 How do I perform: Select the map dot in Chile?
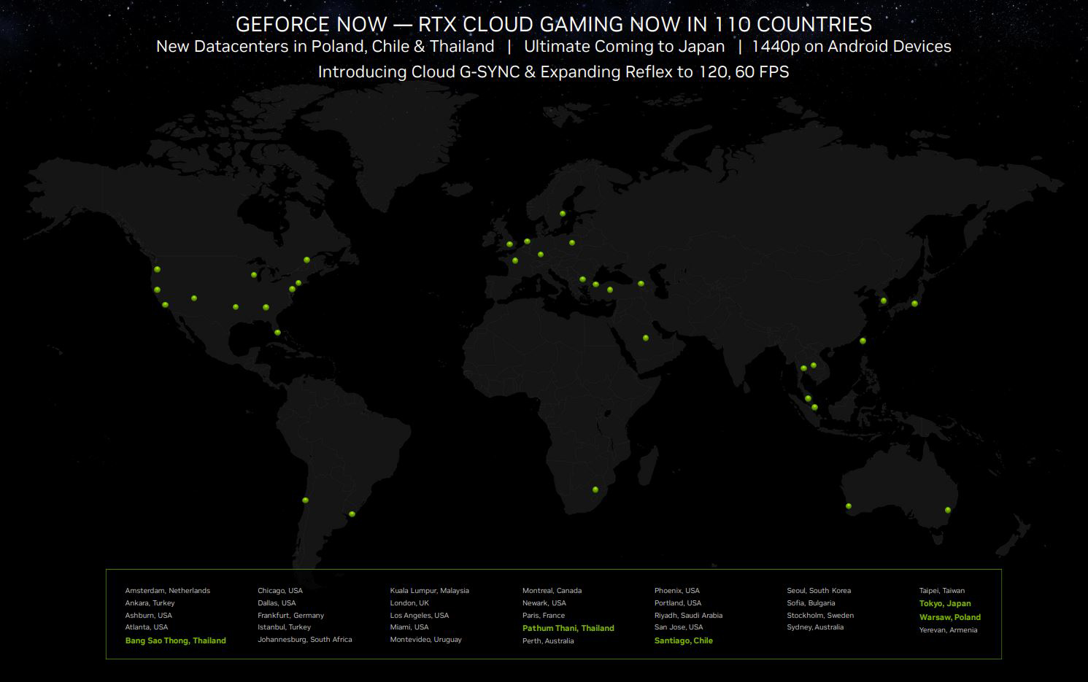point(305,500)
